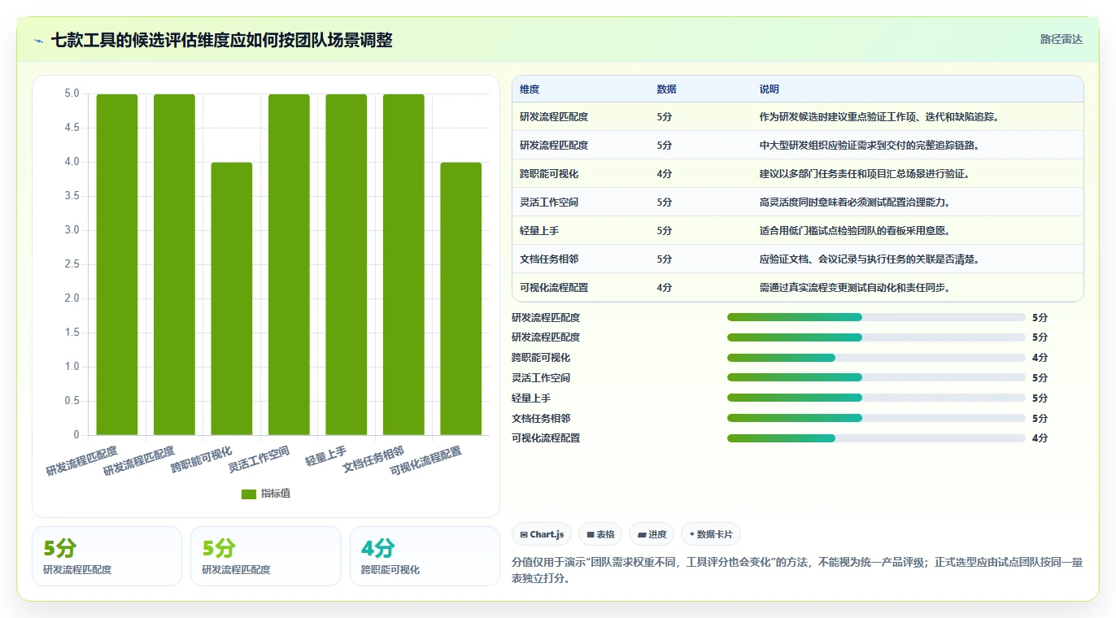1116x618 pixels.
Task: Click table description starting 作为研发候选时建议
Action: pyautogui.click(x=878, y=117)
